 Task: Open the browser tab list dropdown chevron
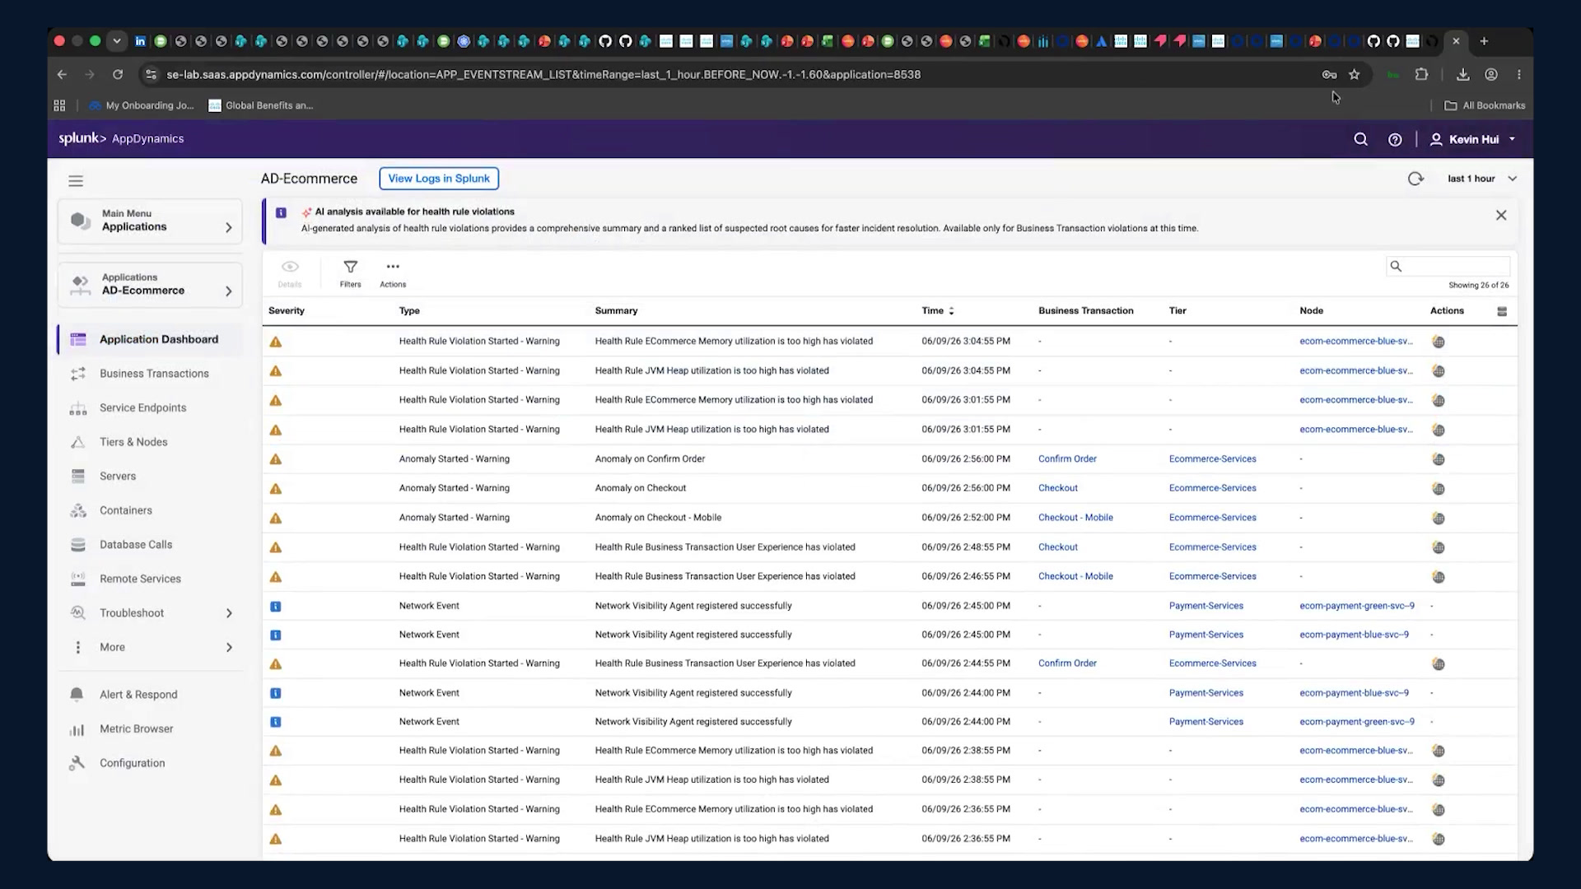117,41
